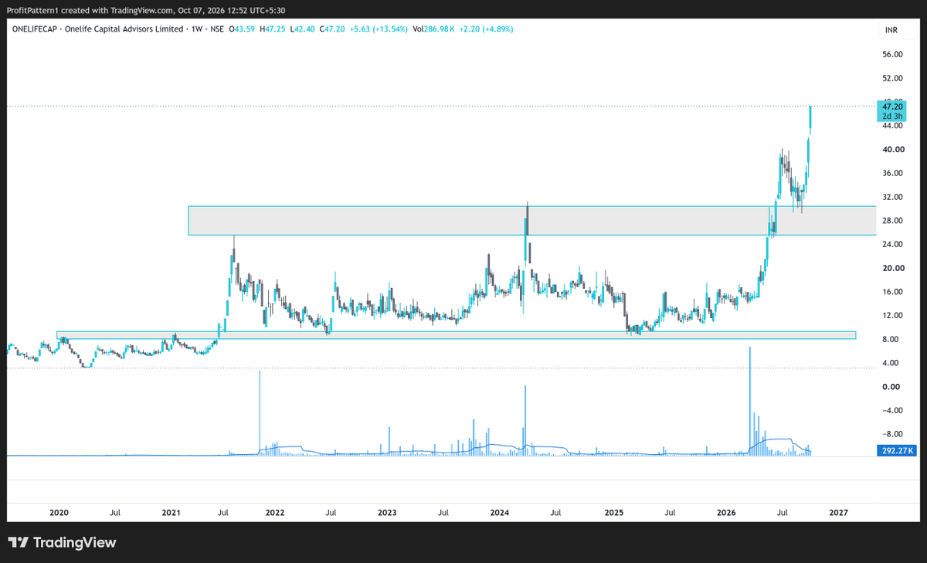Click the 2023 time axis label
The image size is (927, 563).
tap(387, 512)
